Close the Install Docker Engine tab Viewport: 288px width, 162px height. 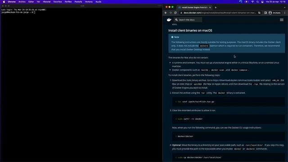[210, 7]
